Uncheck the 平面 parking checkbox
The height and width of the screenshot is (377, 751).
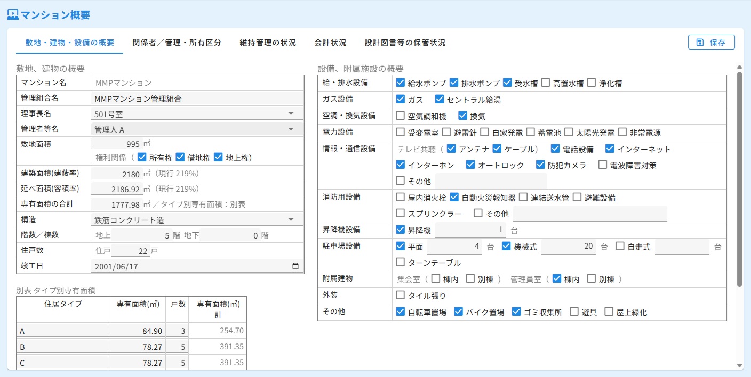tap(401, 246)
